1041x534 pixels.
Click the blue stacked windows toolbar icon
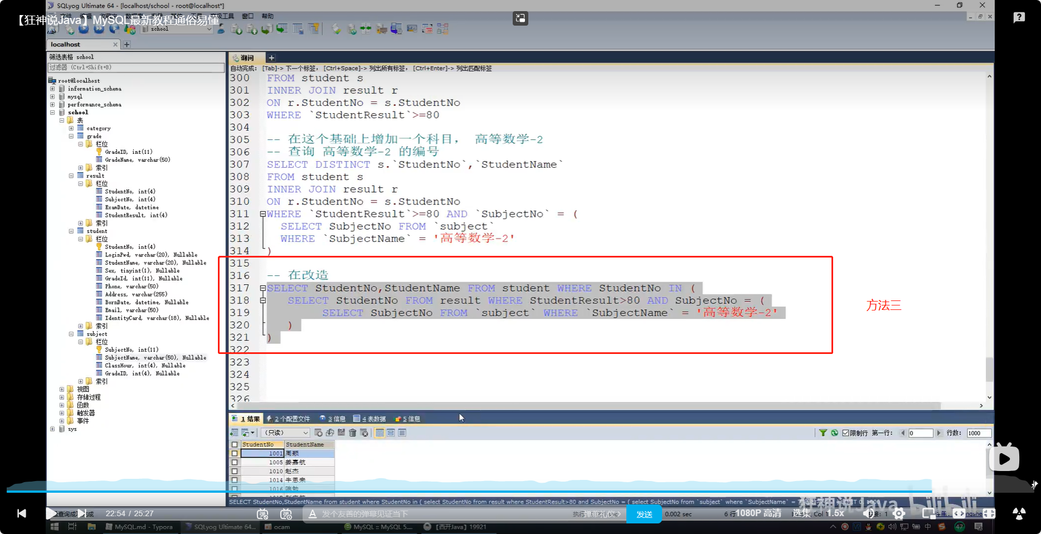click(x=397, y=28)
